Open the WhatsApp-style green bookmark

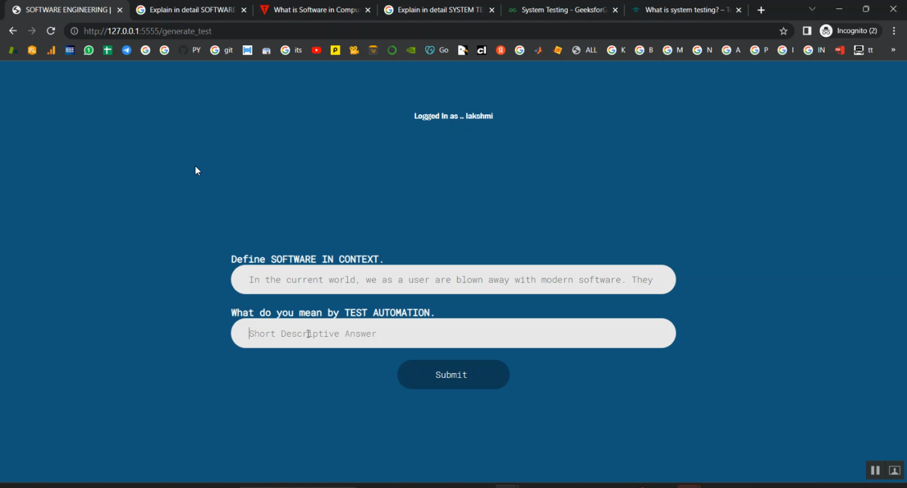(89, 50)
